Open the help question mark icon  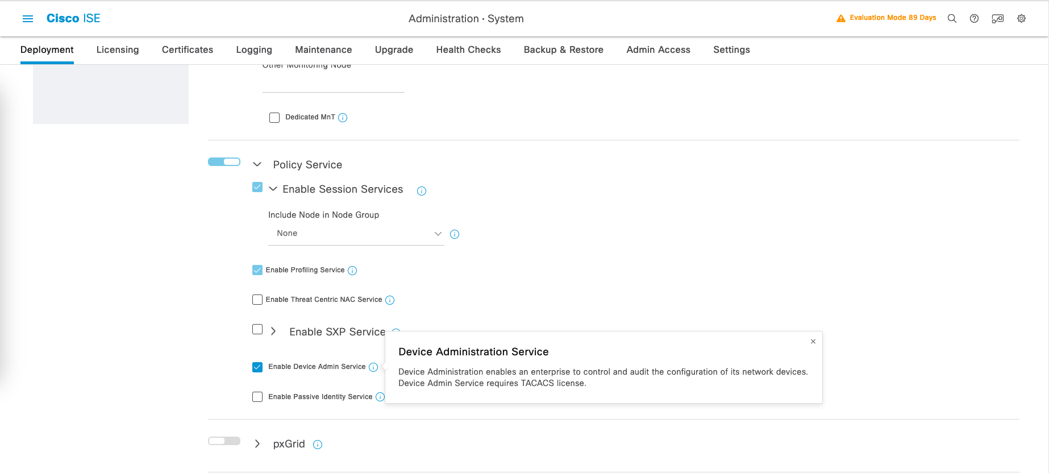coord(974,19)
